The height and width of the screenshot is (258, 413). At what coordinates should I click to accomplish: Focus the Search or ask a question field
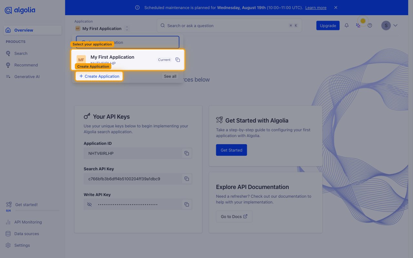pos(229,25)
